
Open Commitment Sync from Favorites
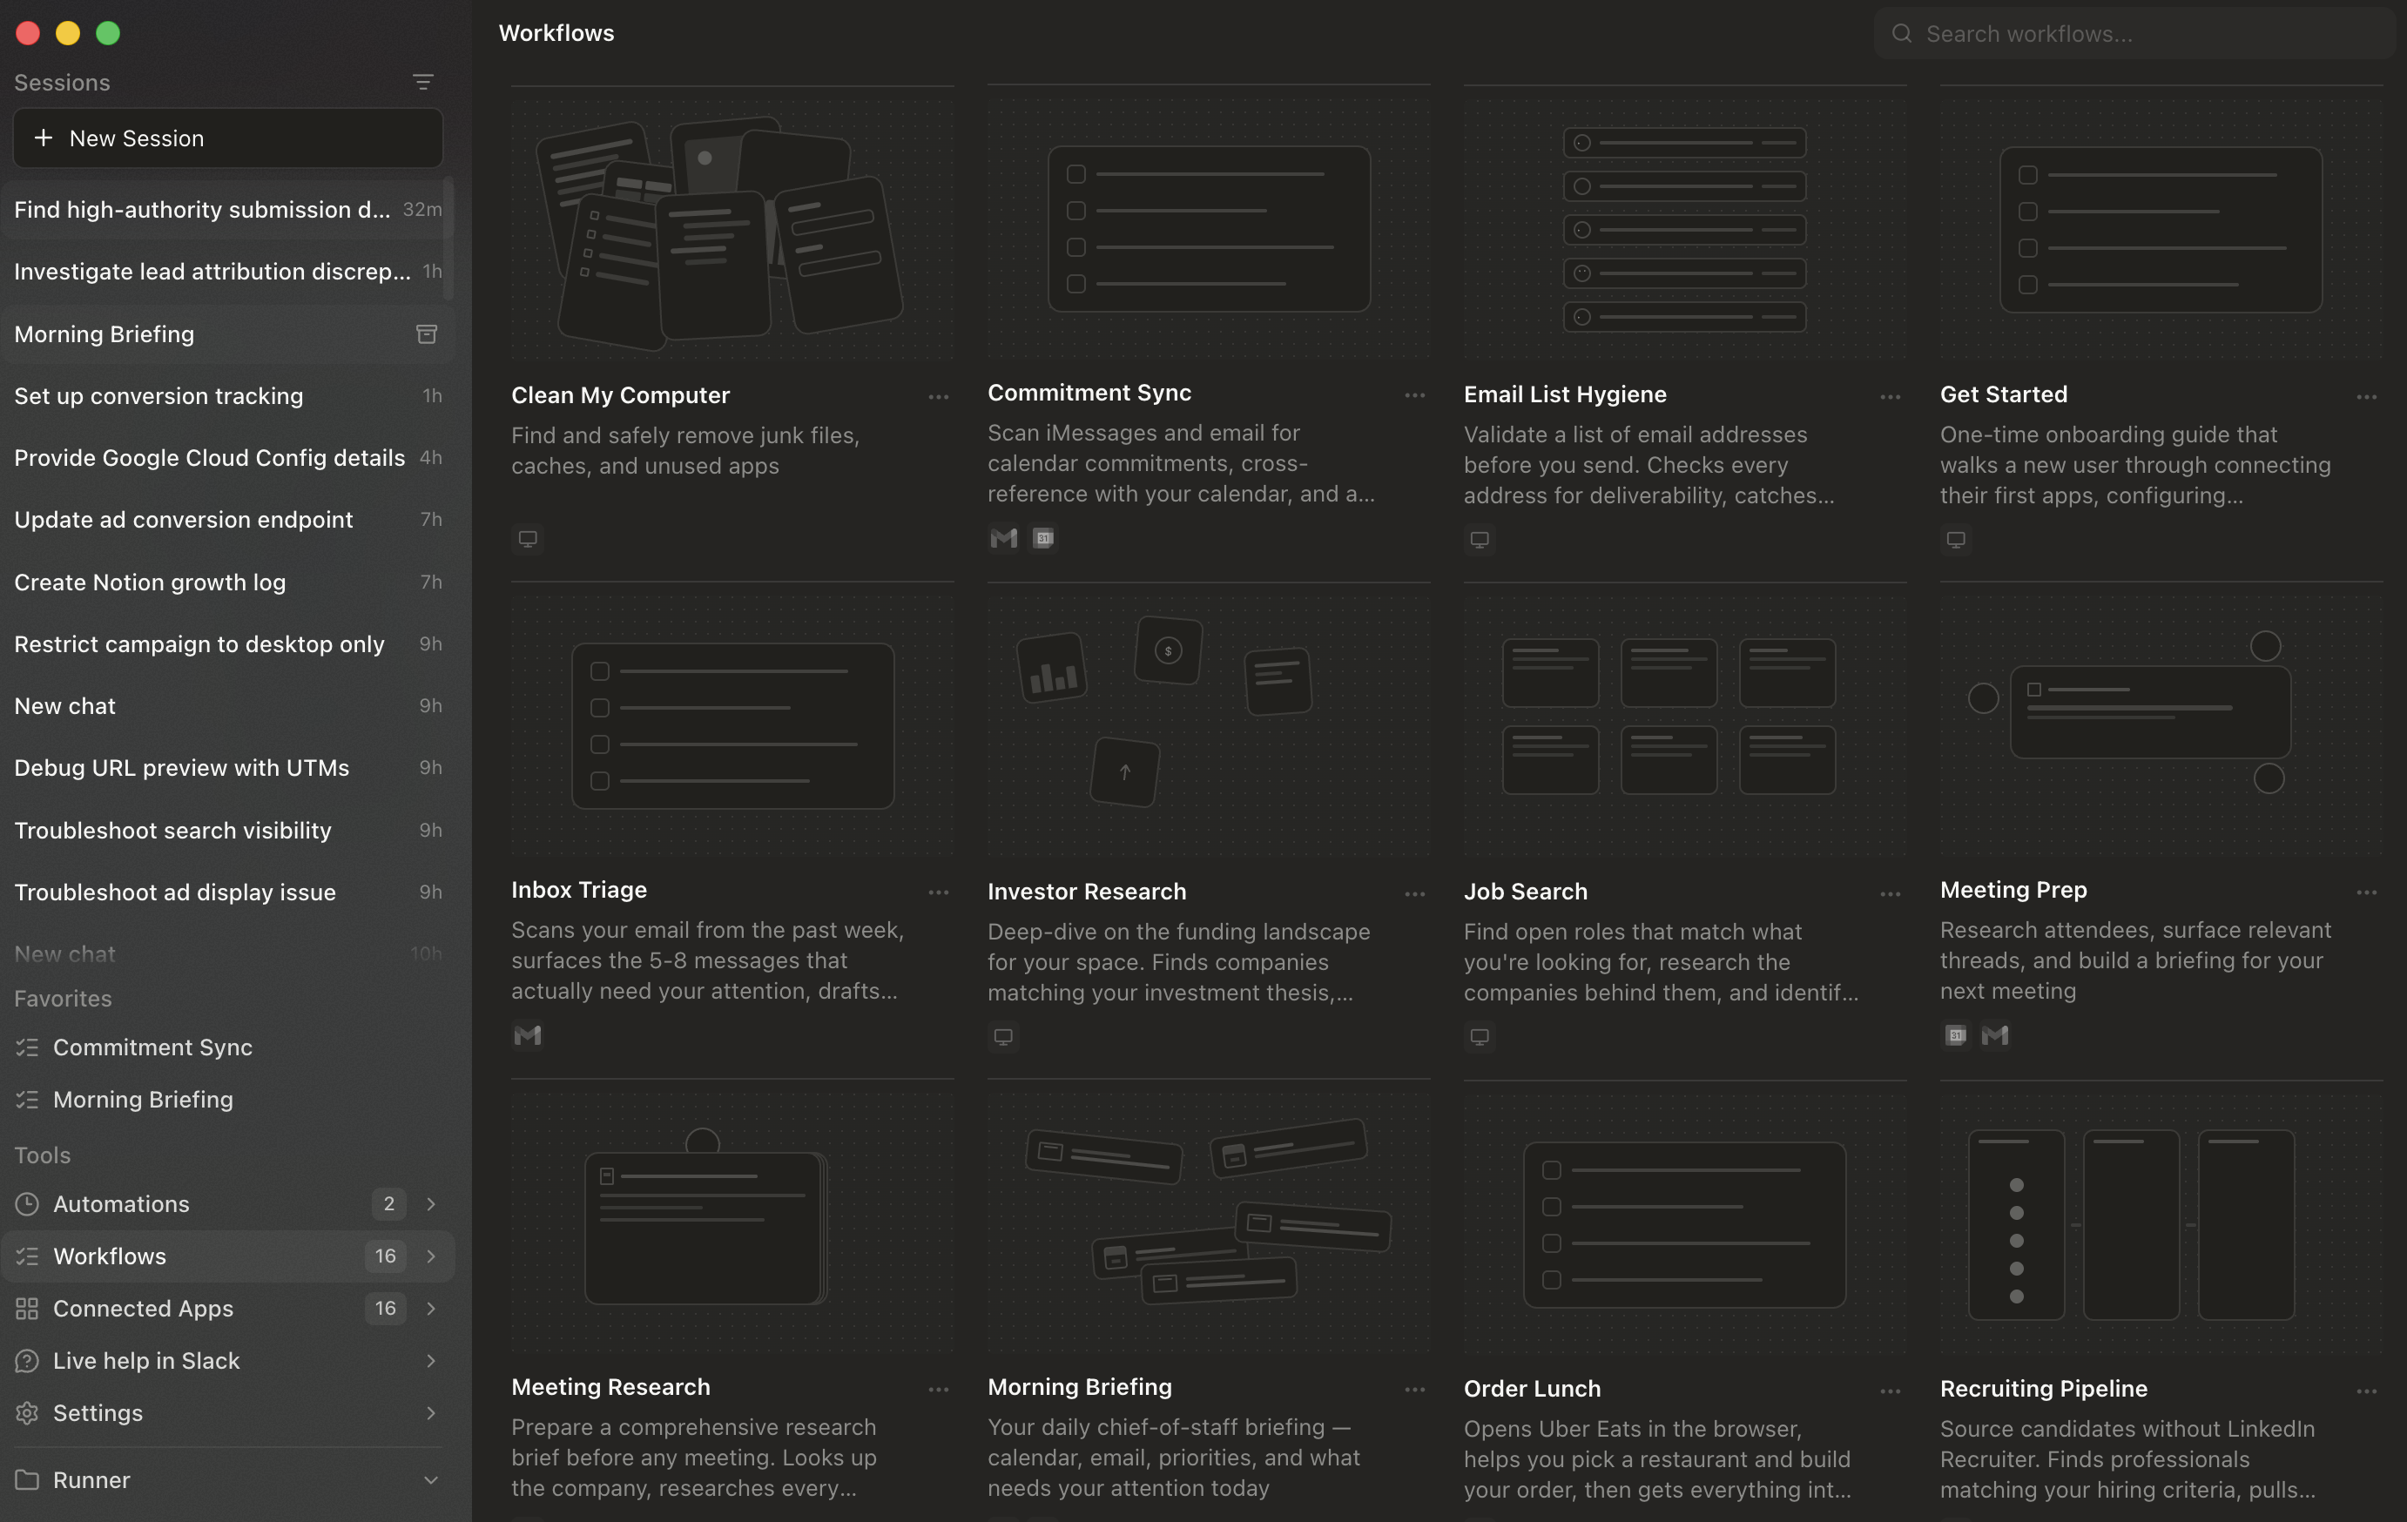coord(152,1047)
